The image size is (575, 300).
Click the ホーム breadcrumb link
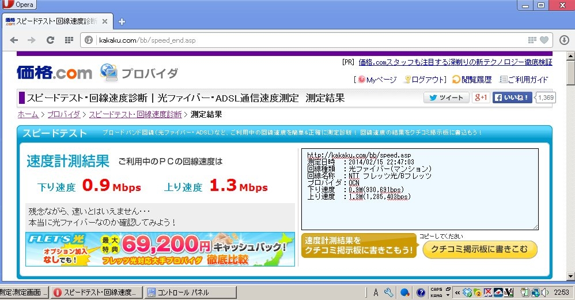[28, 114]
